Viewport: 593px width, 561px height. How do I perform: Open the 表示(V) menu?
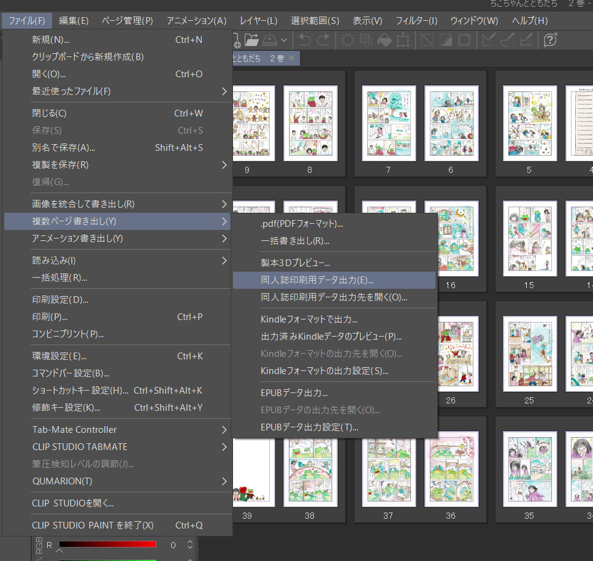(x=367, y=20)
